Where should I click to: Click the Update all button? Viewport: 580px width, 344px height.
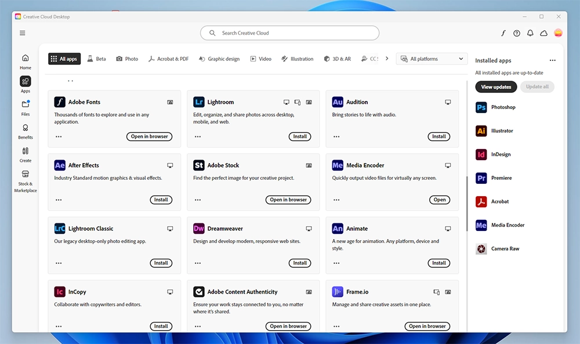[x=537, y=87]
